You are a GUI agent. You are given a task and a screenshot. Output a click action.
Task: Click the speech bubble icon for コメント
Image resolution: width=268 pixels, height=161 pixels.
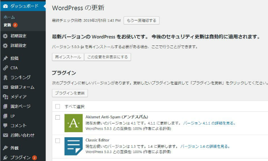tap(5, 126)
